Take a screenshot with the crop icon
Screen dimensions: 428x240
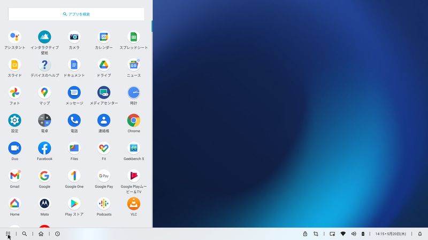pos(316,234)
